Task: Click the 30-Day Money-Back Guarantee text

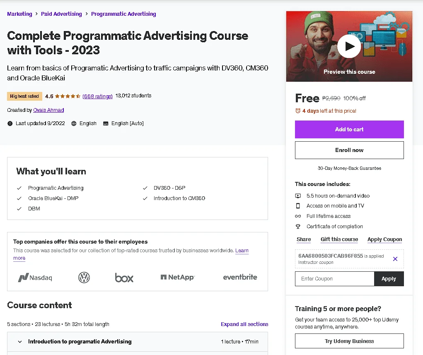Action: click(349, 168)
